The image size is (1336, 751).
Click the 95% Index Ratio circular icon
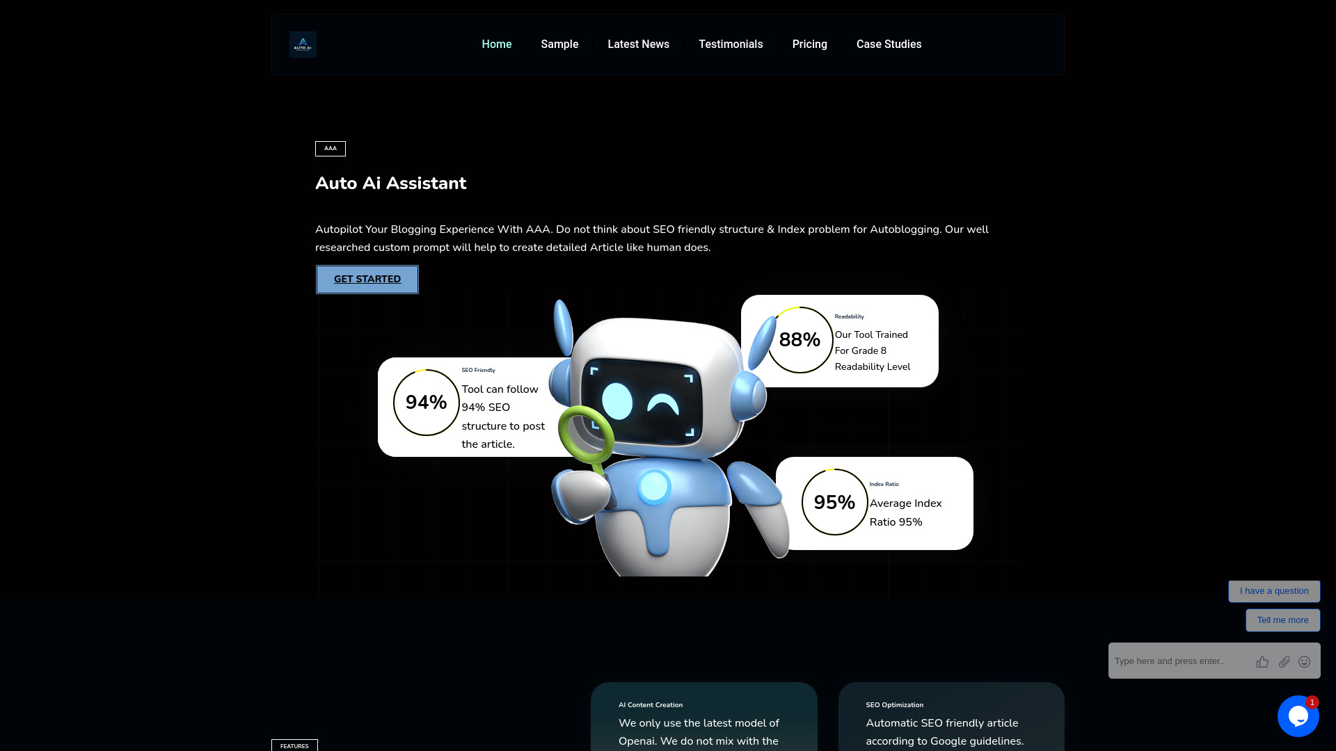click(833, 501)
